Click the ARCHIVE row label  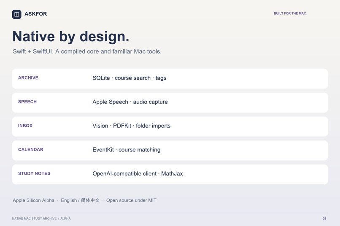tap(28, 78)
